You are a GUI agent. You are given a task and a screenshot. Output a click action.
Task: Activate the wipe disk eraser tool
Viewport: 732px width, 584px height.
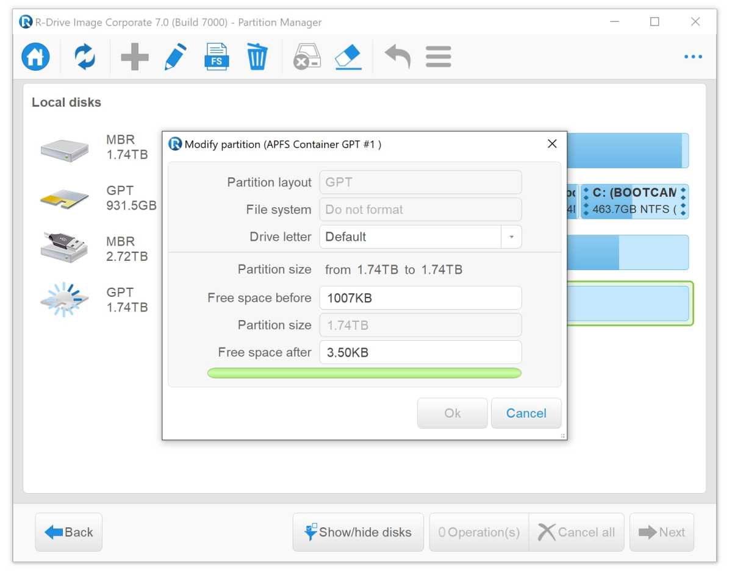point(348,56)
